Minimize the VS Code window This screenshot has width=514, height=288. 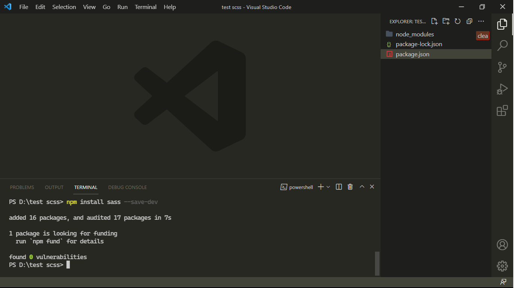pyautogui.click(x=462, y=7)
